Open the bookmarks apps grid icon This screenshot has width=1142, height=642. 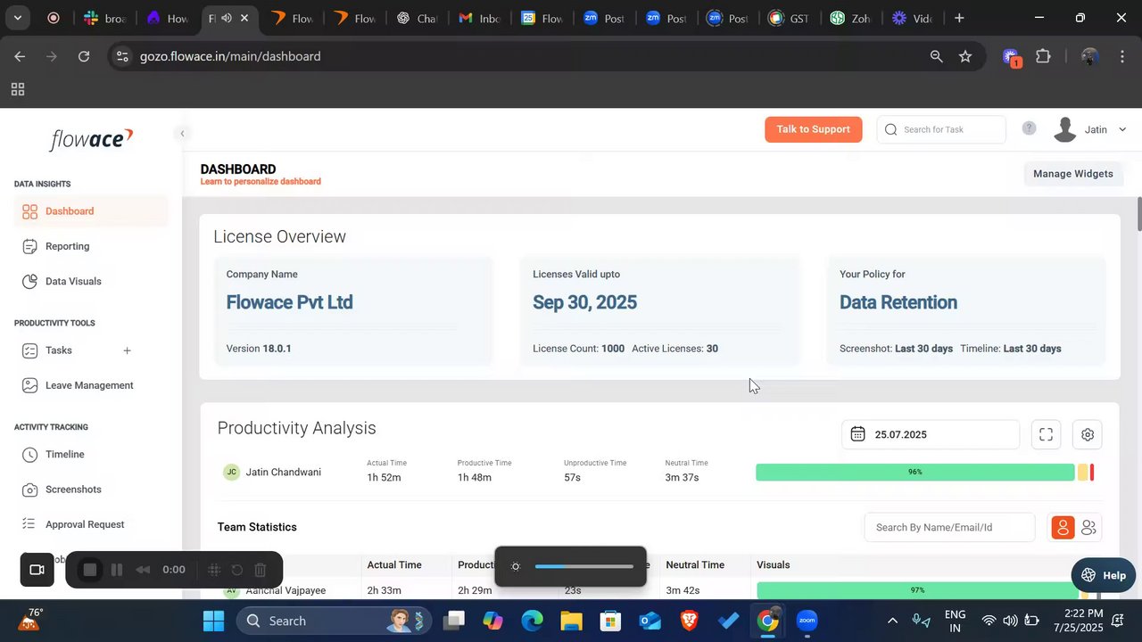[x=17, y=89]
